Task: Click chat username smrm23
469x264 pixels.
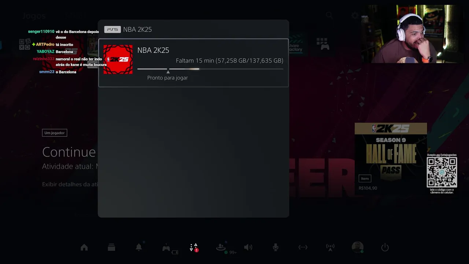Action: tap(47, 72)
